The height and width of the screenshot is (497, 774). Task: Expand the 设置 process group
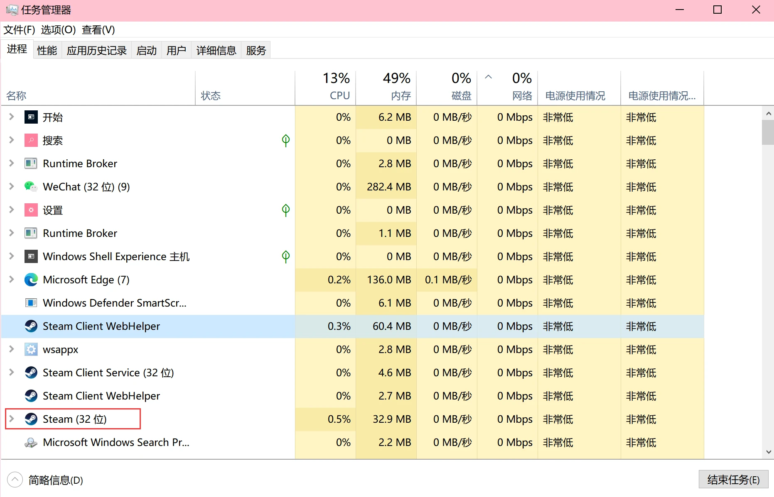pos(12,210)
